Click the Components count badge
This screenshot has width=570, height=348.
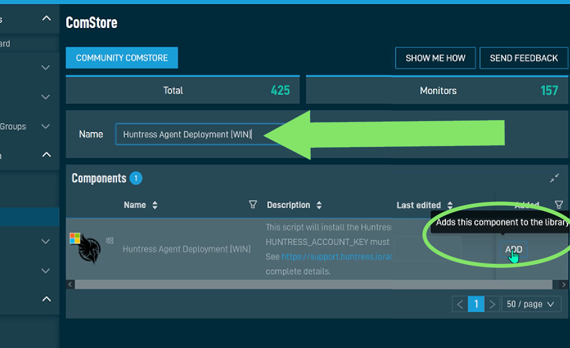coord(136,178)
